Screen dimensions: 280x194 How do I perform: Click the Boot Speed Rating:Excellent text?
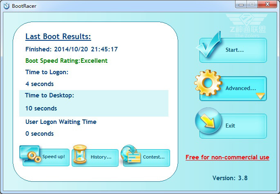[x=67, y=61]
